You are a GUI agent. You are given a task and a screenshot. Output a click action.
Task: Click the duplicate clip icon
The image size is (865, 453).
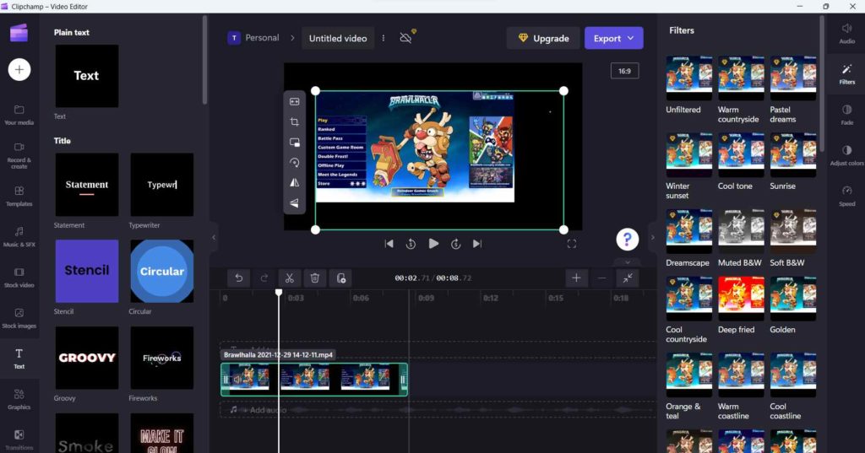tap(341, 278)
